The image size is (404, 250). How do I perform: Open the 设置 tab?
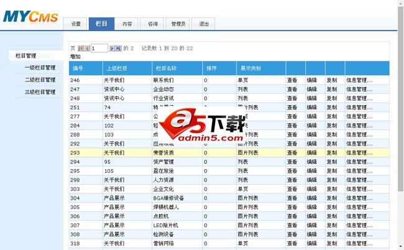point(76,24)
